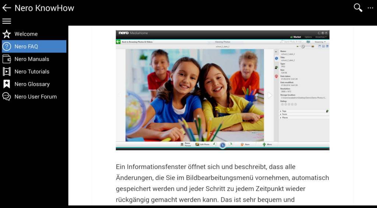The width and height of the screenshot is (377, 208).
Task: Click the text line 'gespeichert werden und jeder Schritt'
Action: click(210, 189)
